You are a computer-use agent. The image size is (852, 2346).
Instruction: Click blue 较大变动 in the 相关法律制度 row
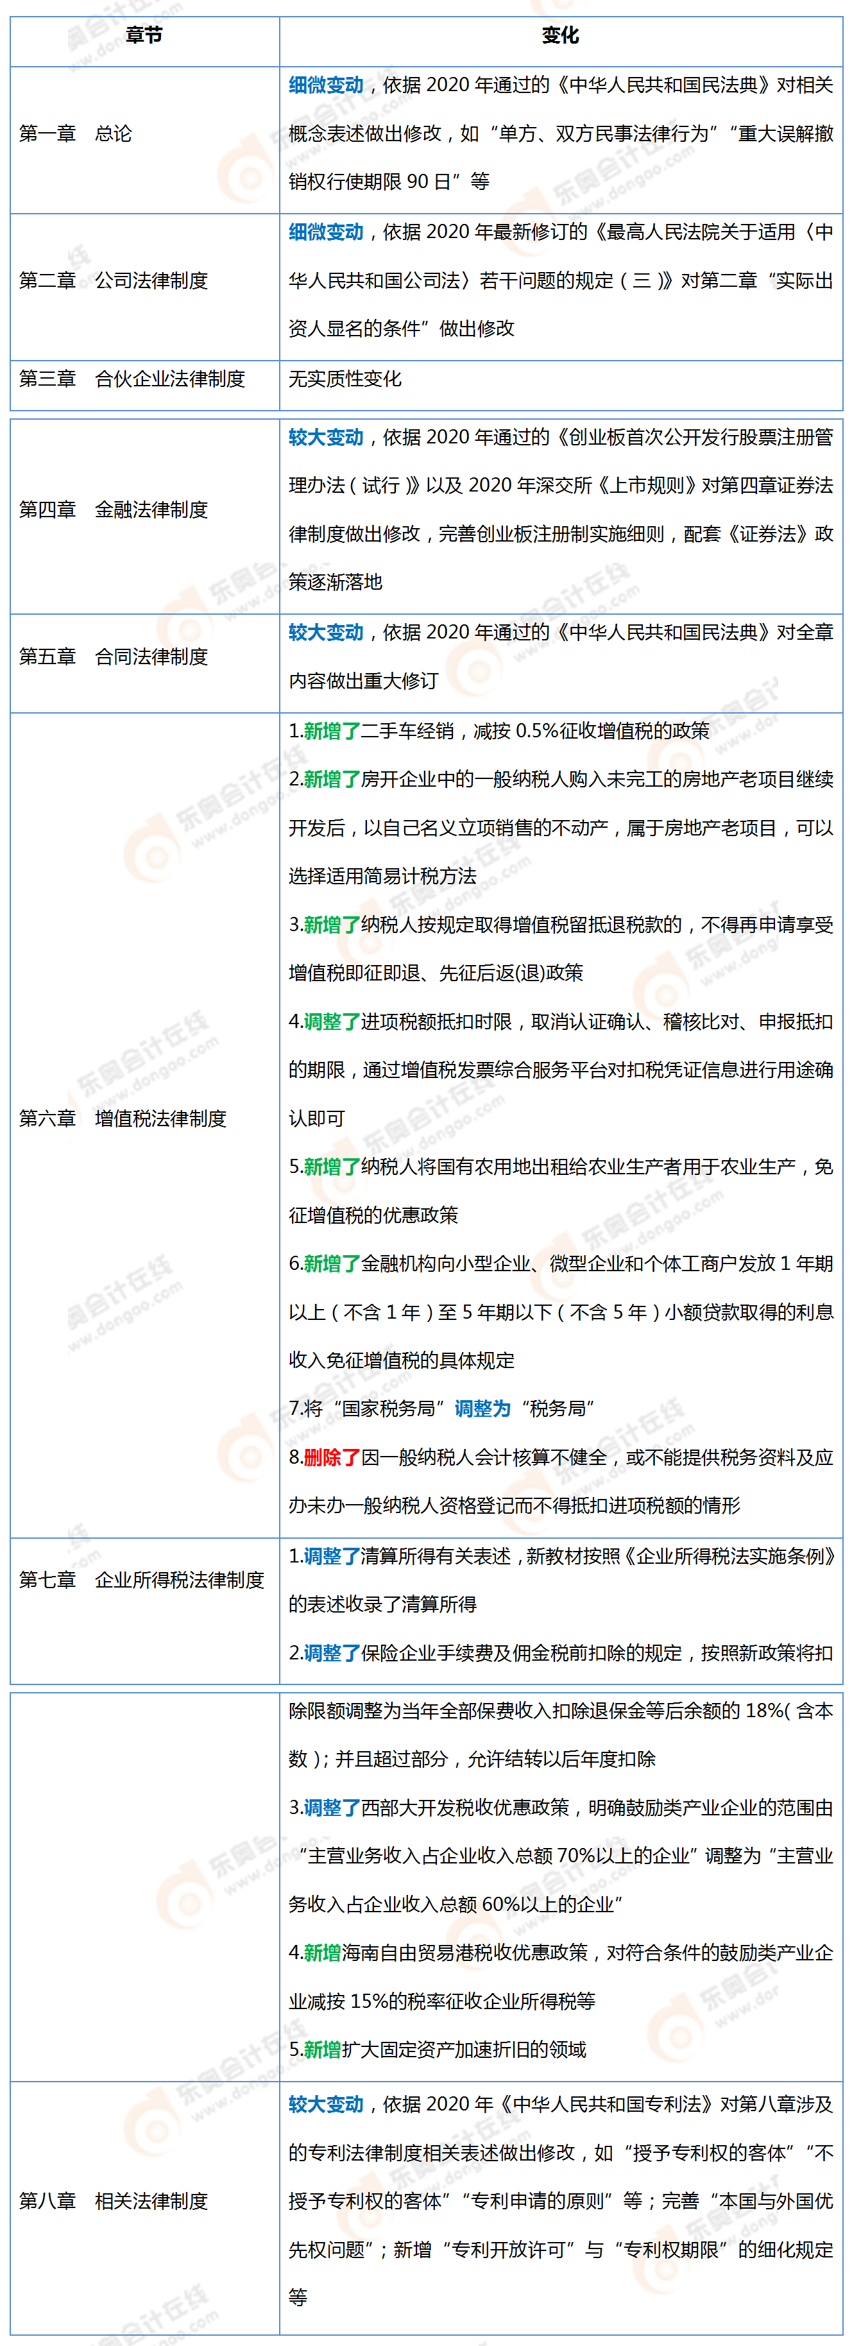pyautogui.click(x=326, y=2103)
